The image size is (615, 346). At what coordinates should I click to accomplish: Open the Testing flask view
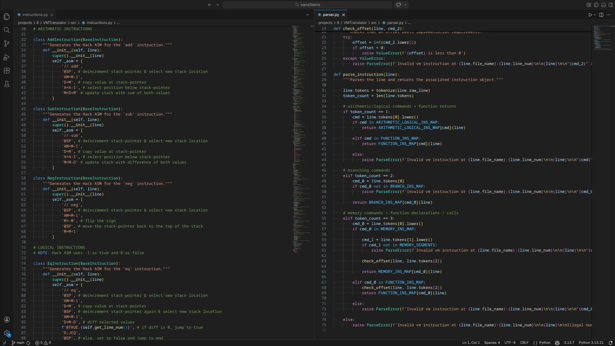coord(7,84)
